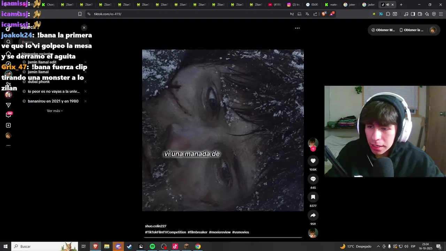This screenshot has height=251, width=446.
Task: Open the #moviereview hashtag
Action: click(x=220, y=232)
